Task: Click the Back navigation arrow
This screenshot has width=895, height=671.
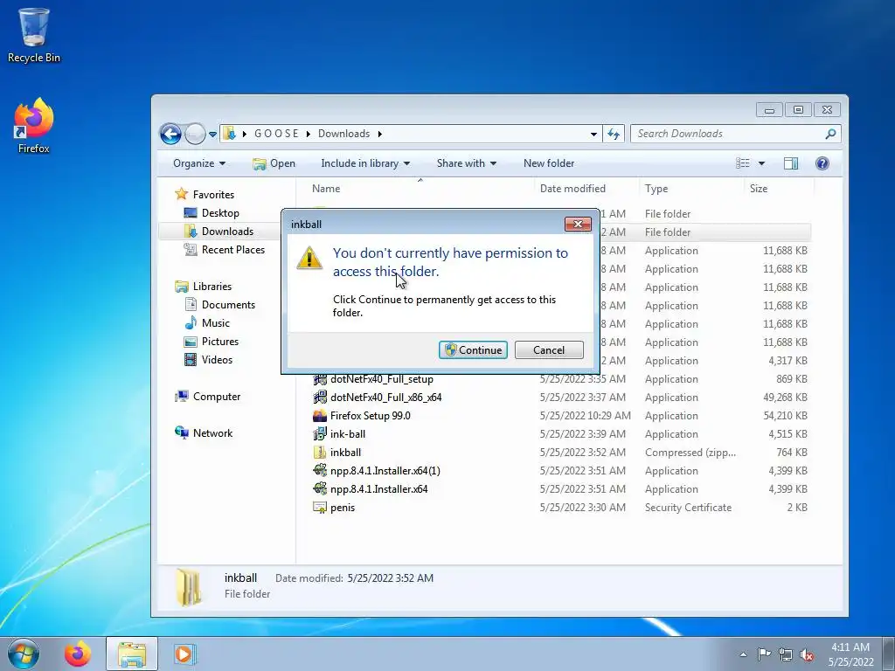Action: coord(170,134)
